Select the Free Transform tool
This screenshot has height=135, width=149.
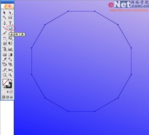click(x=10, y=43)
